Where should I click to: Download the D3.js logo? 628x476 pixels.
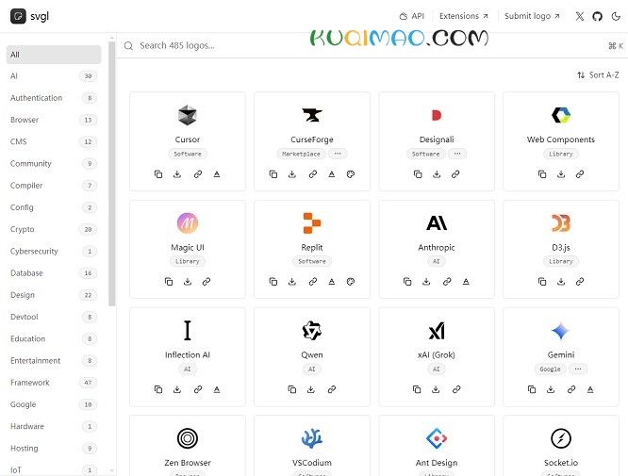click(x=561, y=282)
